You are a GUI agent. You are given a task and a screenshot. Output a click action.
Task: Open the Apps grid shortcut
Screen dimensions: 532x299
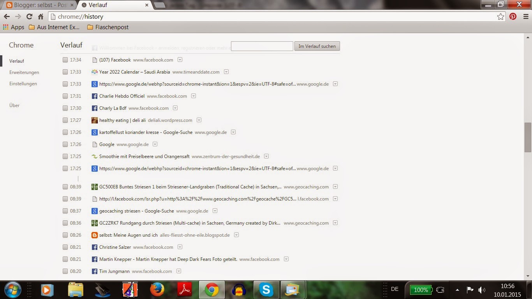14,27
